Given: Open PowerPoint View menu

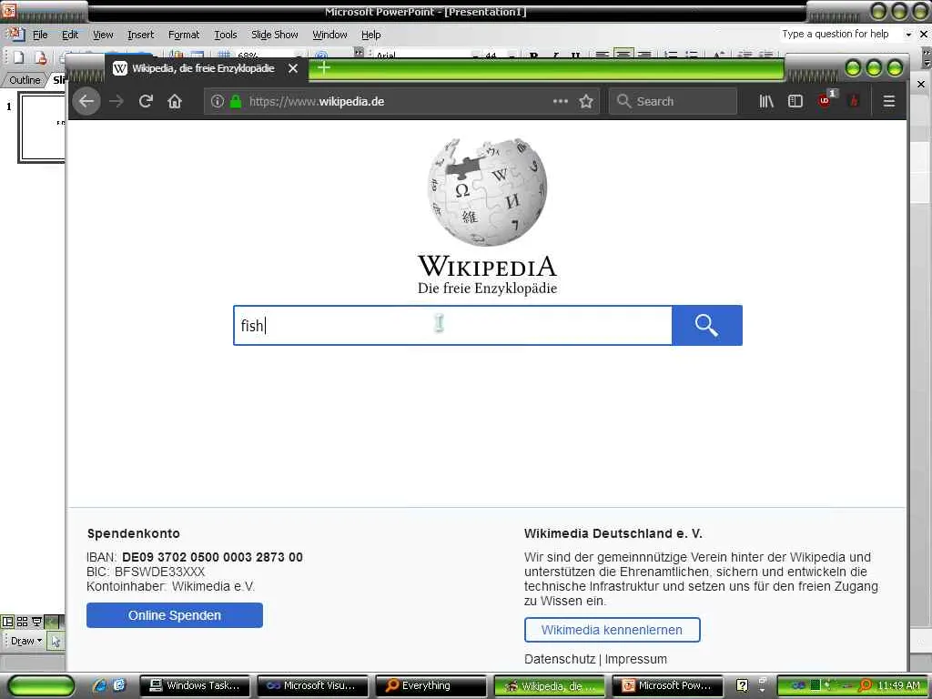Looking at the screenshot, I should pos(103,35).
